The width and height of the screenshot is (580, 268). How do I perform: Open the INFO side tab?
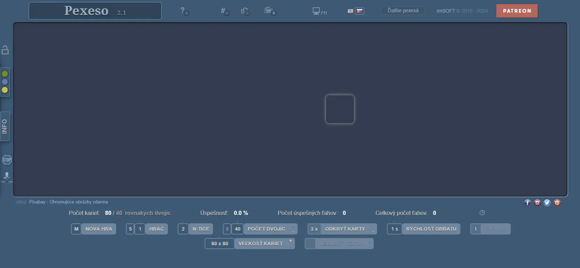(x=5, y=126)
